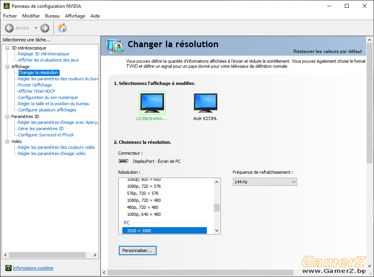Select Changer la résolution tree item
374x277 pixels.
coord(38,72)
